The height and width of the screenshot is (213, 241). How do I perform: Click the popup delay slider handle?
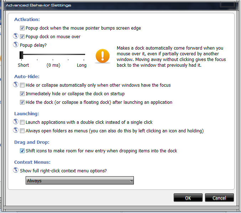21,55
